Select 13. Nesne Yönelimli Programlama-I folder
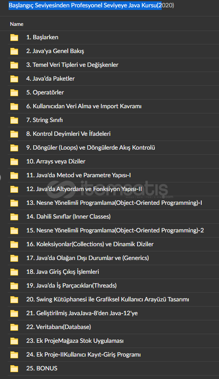The image size is (219, 379). [x=114, y=203]
